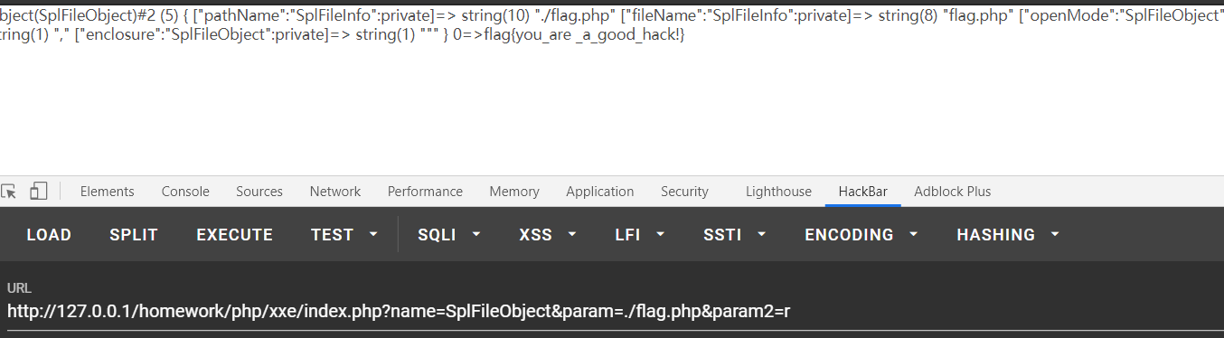Click the EXECUTE button

coord(235,235)
